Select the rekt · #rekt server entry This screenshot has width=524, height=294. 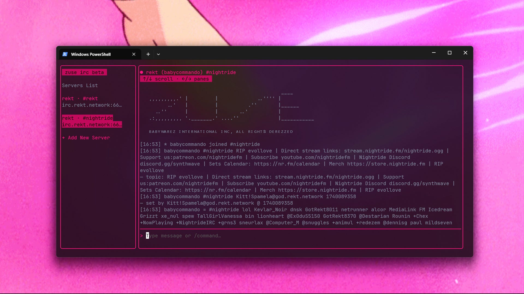[80, 99]
